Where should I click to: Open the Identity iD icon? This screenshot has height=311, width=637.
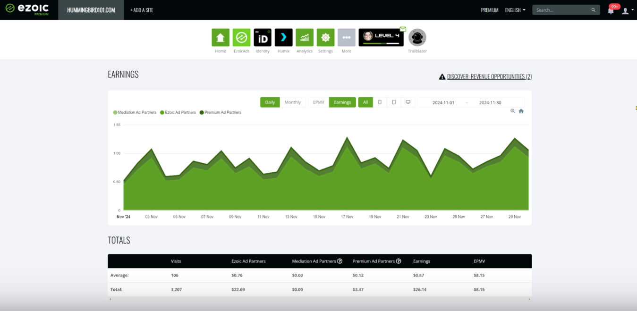coord(263,37)
